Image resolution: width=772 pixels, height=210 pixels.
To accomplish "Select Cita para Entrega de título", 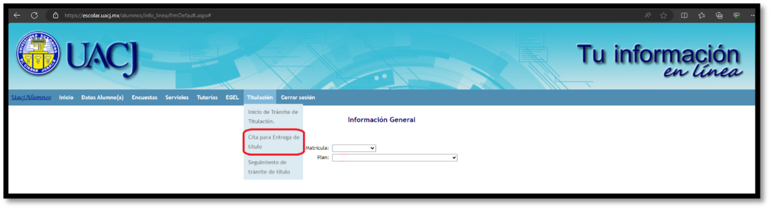I will point(274,142).
